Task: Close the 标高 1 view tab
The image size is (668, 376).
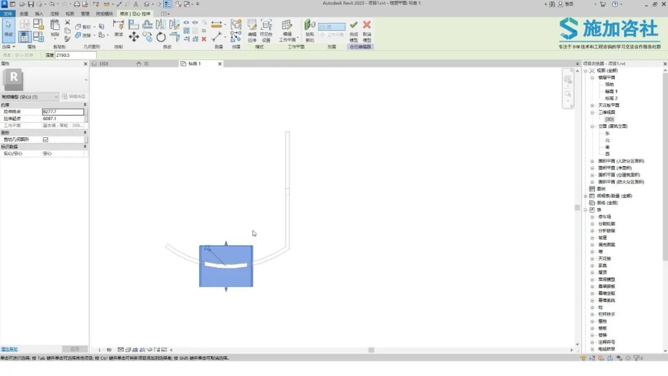Action: [x=220, y=64]
